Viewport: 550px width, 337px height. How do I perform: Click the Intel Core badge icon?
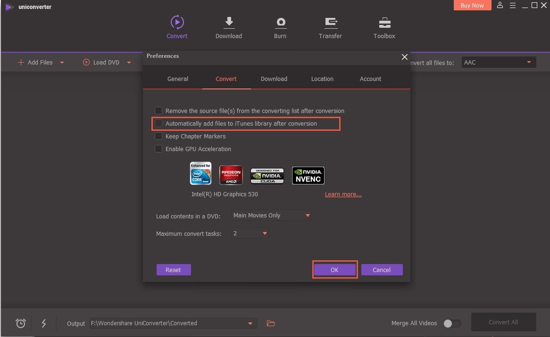tap(200, 173)
